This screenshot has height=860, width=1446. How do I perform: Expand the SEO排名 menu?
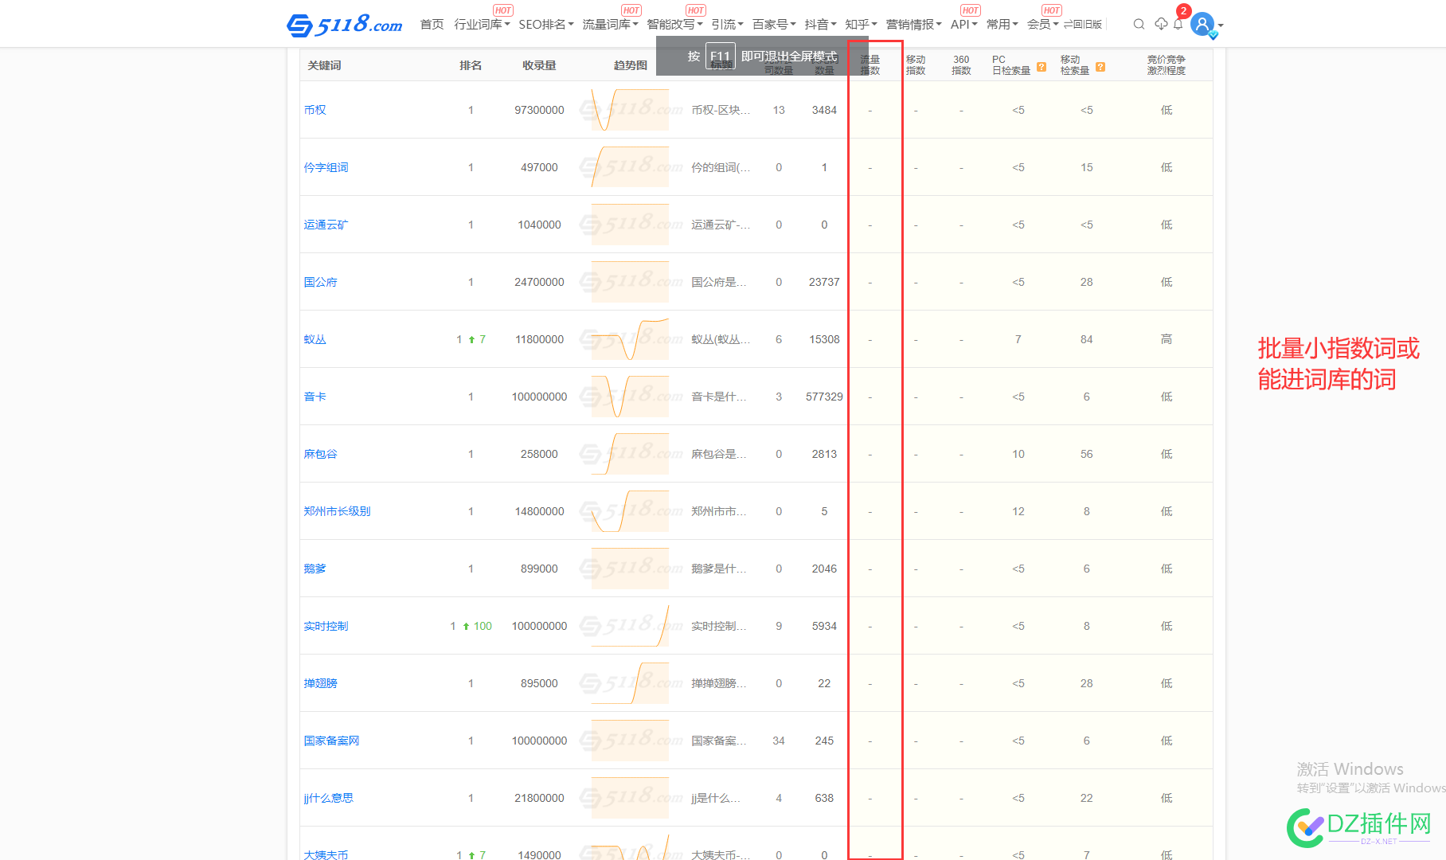tap(546, 25)
